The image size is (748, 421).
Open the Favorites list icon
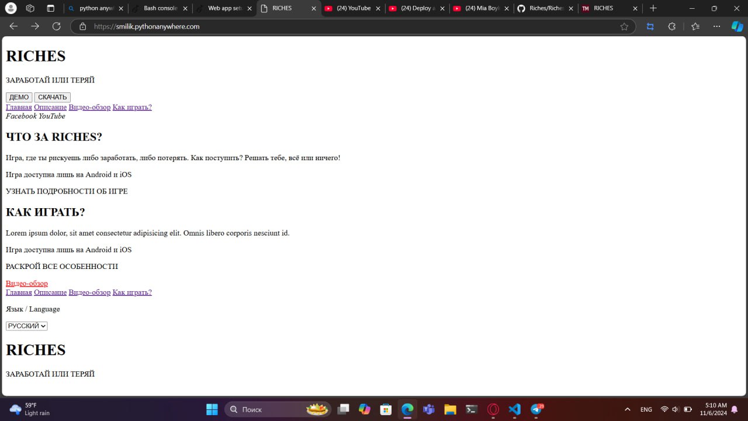click(x=695, y=26)
